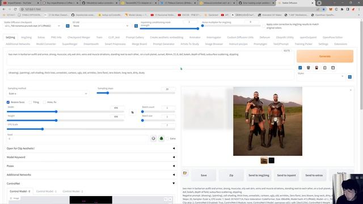Open the Extensions tab
Screen dimensions: 363x204
click(x=340, y=44)
